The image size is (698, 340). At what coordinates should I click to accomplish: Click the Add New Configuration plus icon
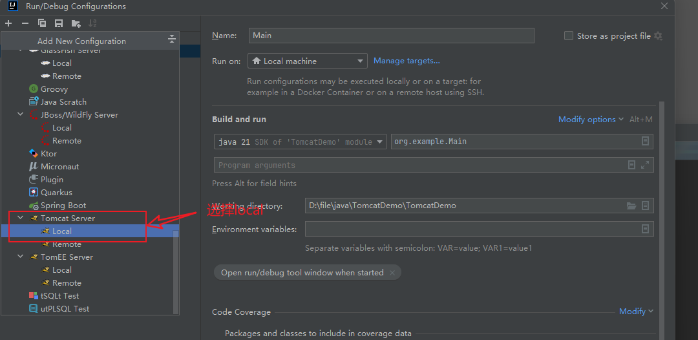click(8, 23)
